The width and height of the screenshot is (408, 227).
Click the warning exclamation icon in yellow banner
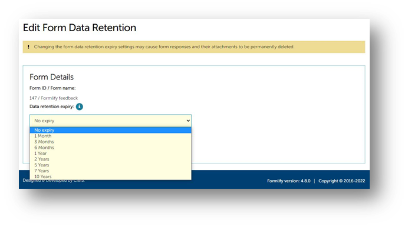[x=28, y=47]
